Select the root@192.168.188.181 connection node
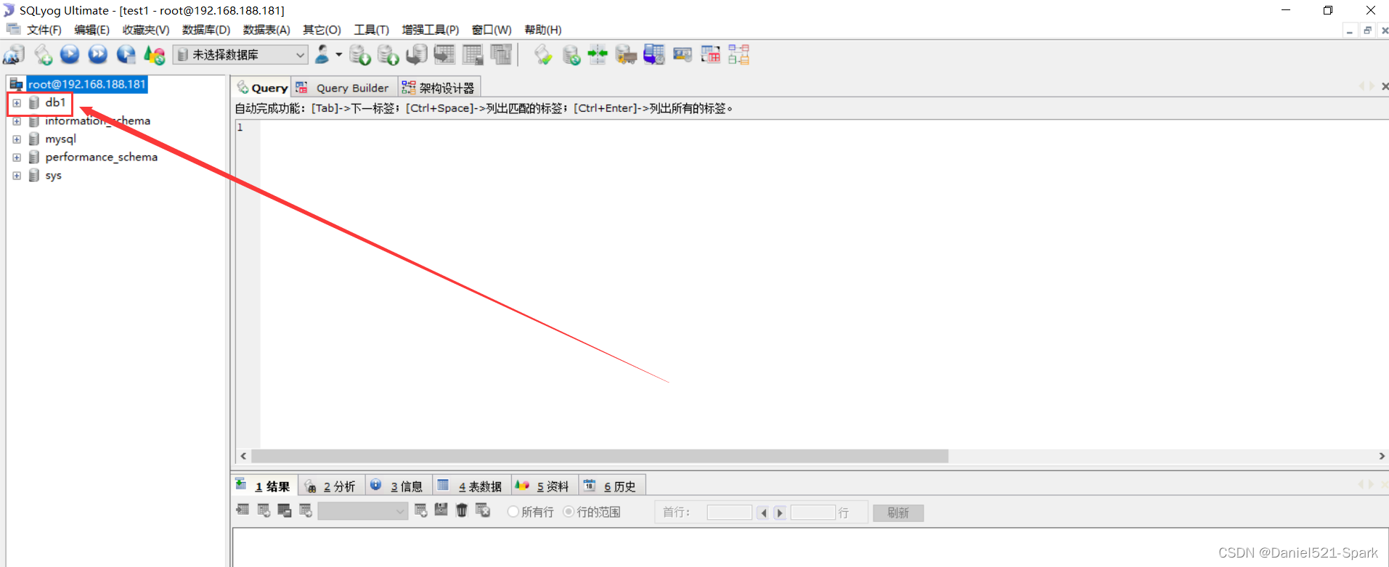Screen dimensions: 1389x567 tap(87, 84)
